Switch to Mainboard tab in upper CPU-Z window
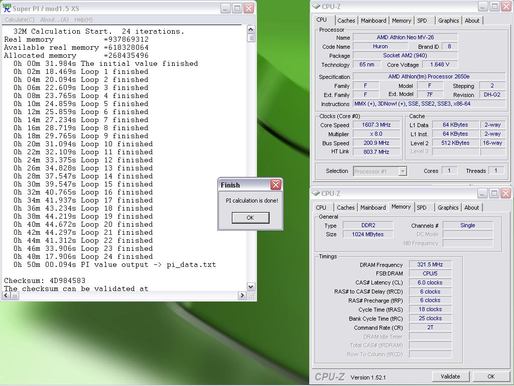Viewport: 514px width, 386px height. pos(373,21)
